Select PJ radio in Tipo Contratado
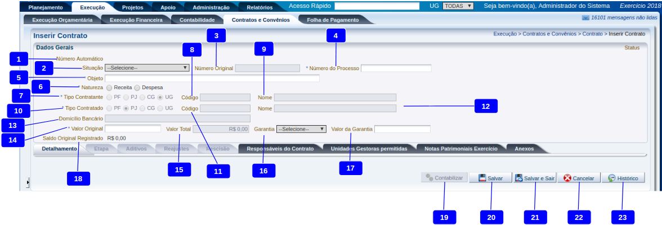This screenshot has height=225, width=662. (x=126, y=108)
